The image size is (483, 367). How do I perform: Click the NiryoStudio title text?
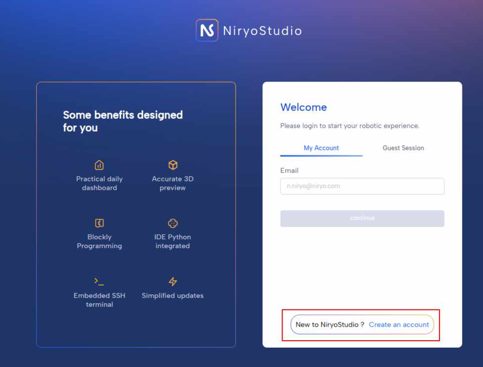click(262, 31)
